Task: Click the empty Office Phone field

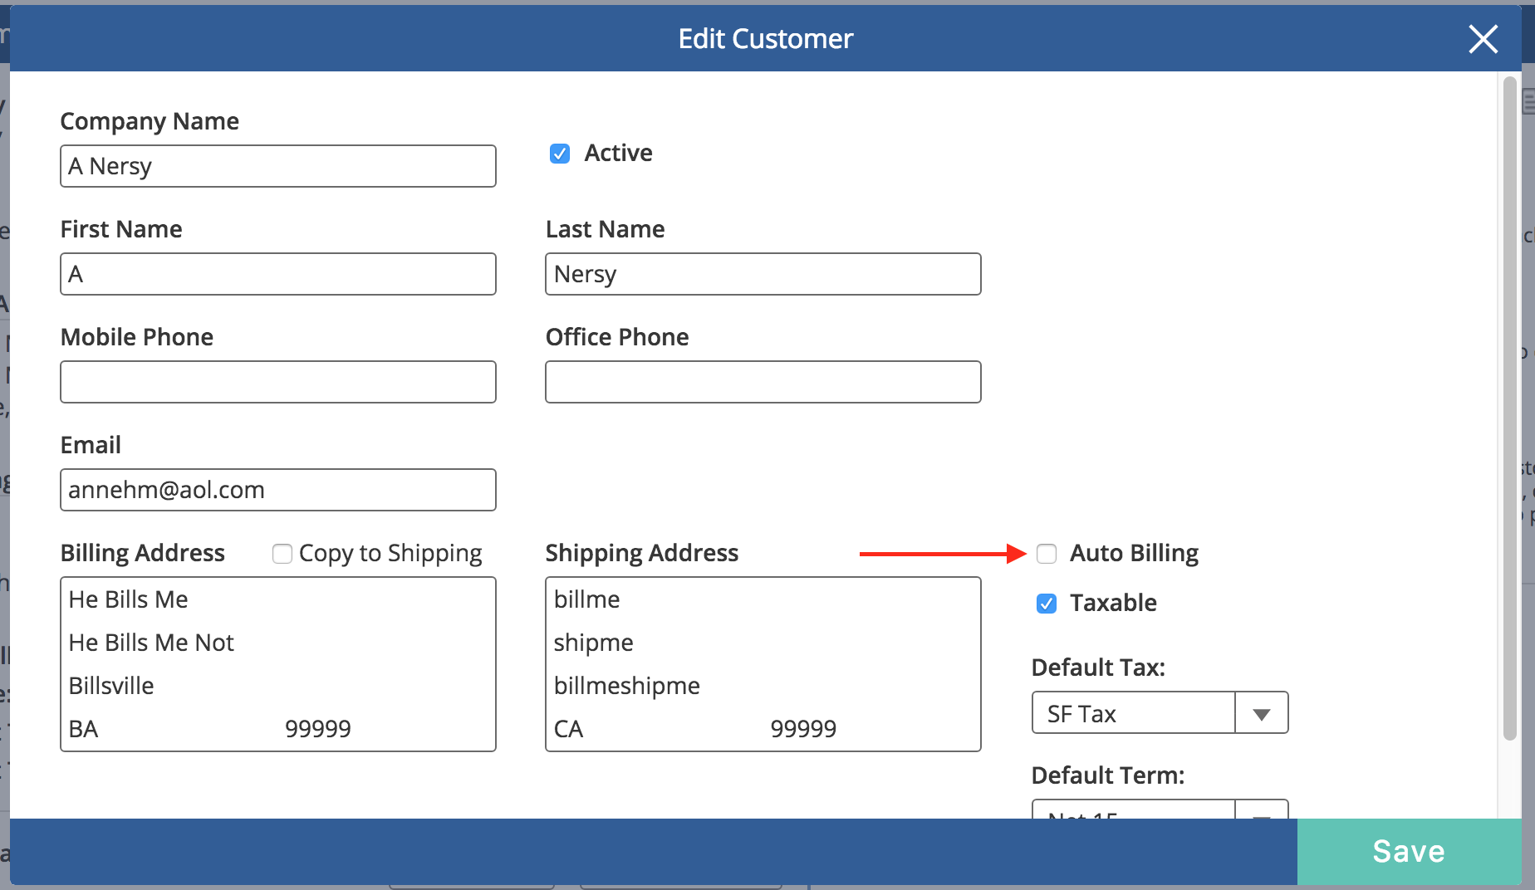Action: (x=762, y=382)
